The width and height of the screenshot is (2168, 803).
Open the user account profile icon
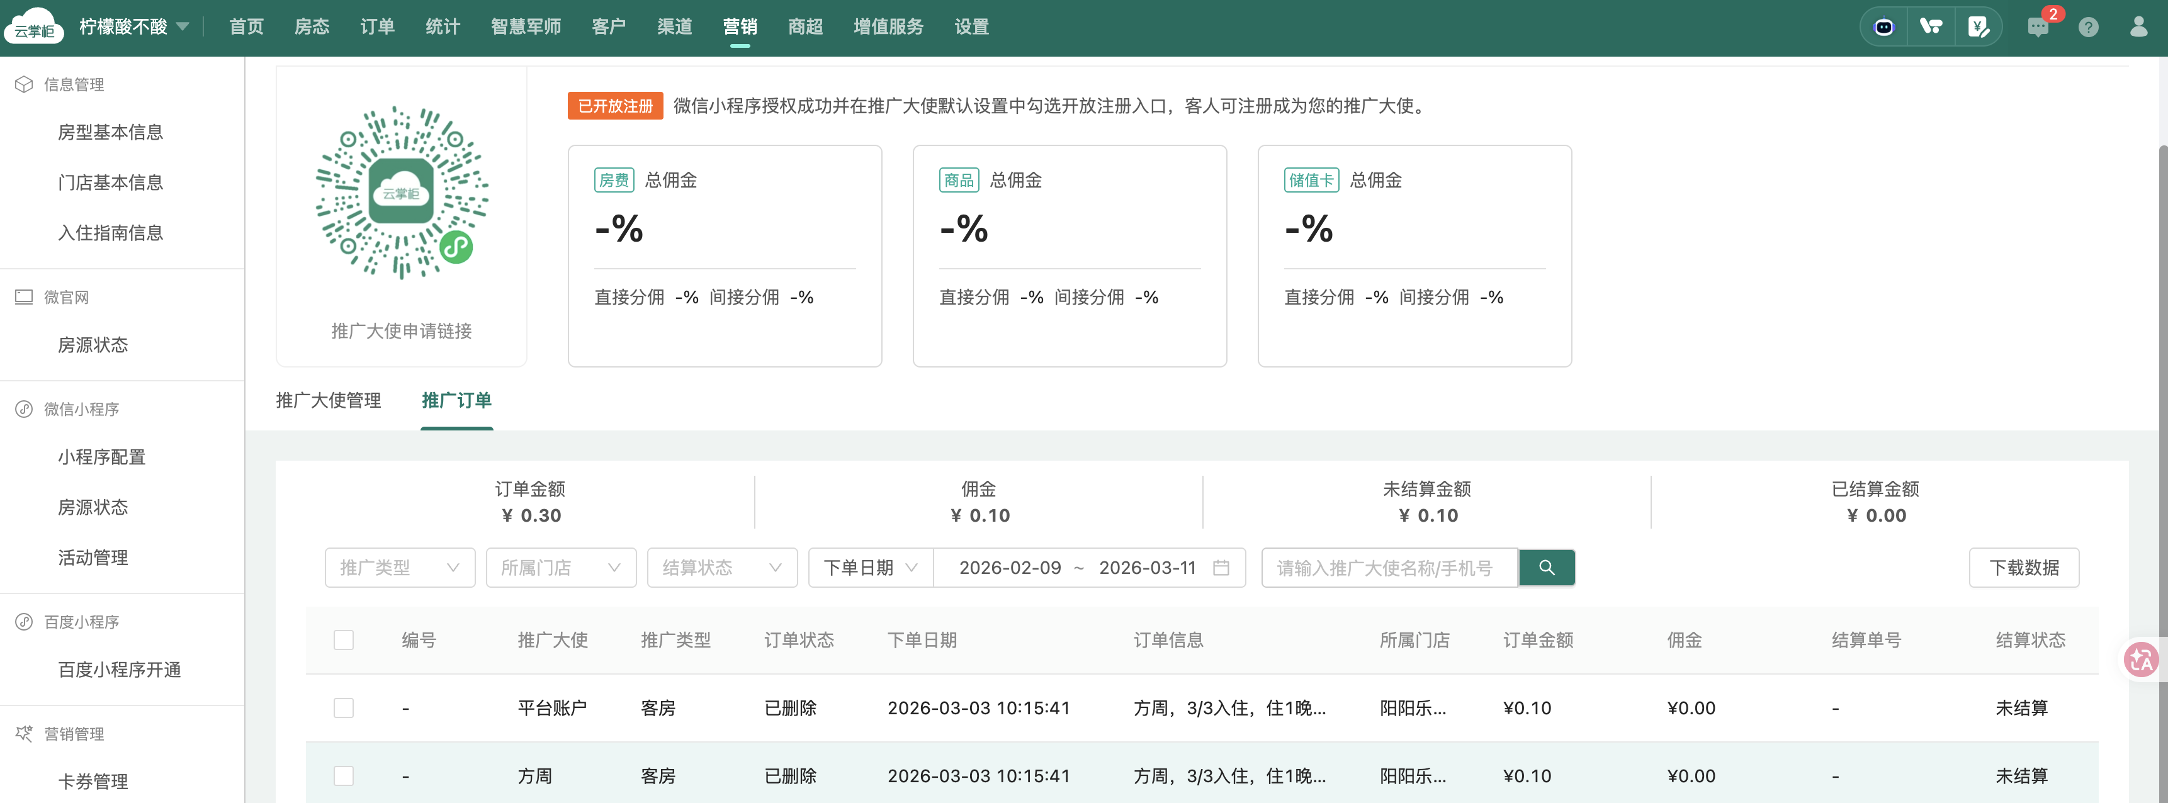(x=2138, y=27)
